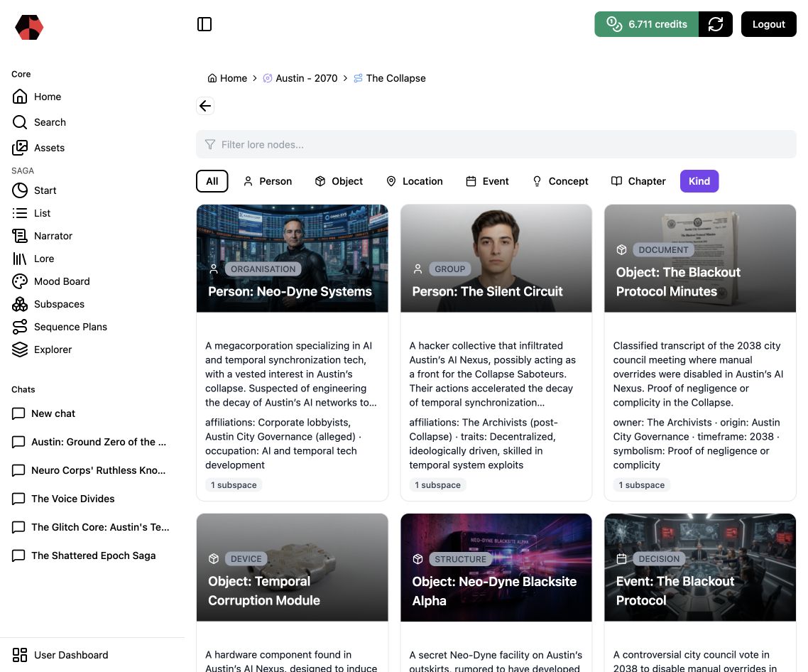Click the red hexagon app logo
This screenshot has width=808, height=672.
(x=29, y=27)
